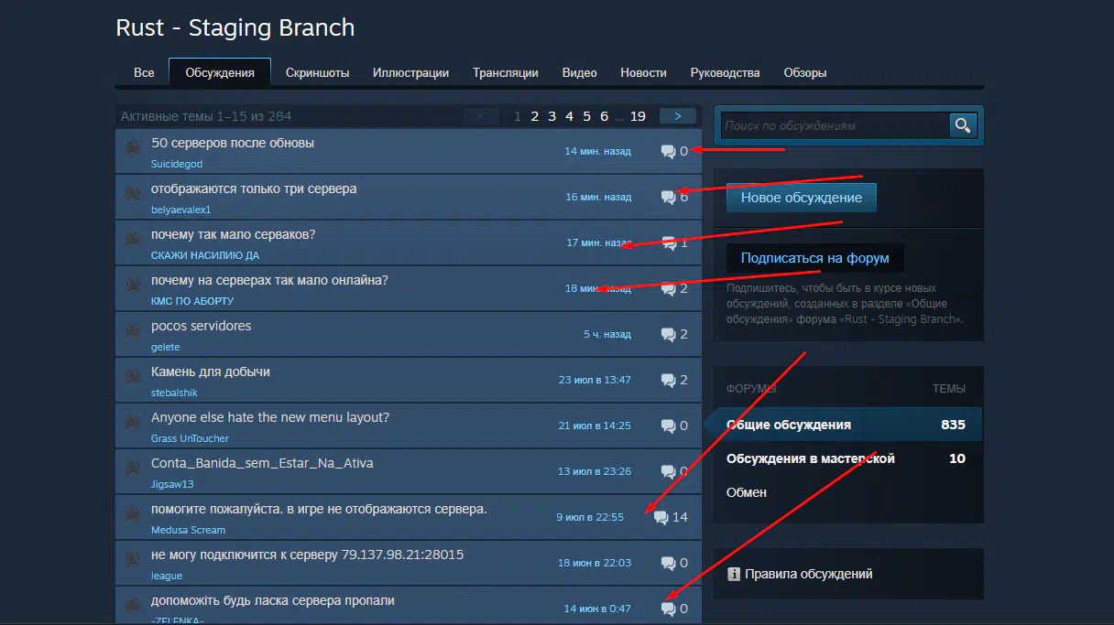Click the topic icon beside "не могу подключится к серверу"
The width and height of the screenshot is (1114, 625).
[133, 560]
